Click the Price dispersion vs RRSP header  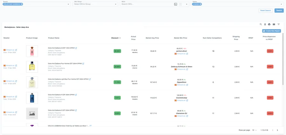click(269, 38)
